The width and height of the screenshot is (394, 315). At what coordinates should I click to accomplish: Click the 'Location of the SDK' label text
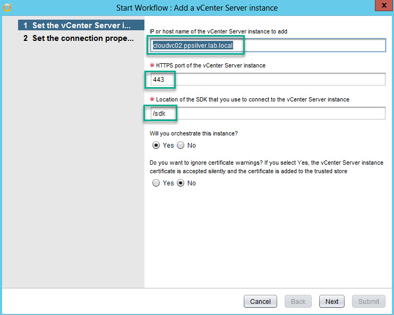coord(253,99)
